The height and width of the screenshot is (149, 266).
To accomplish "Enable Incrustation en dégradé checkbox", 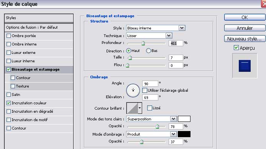I will [8, 111].
